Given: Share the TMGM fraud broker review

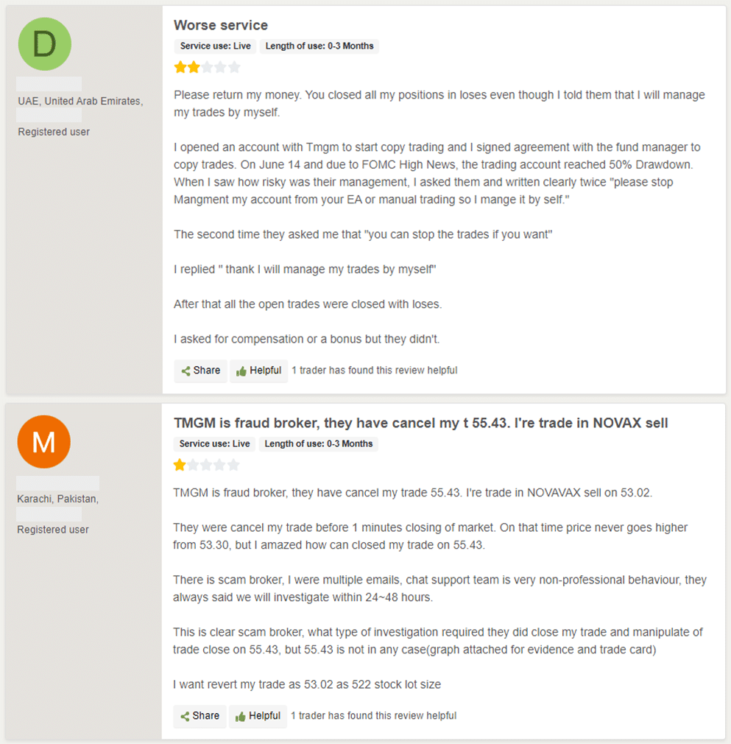Looking at the screenshot, I should (199, 716).
